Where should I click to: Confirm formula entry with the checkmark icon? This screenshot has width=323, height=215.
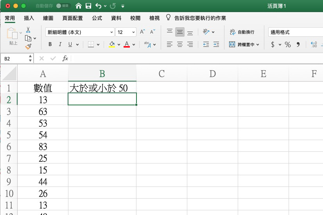point(53,59)
